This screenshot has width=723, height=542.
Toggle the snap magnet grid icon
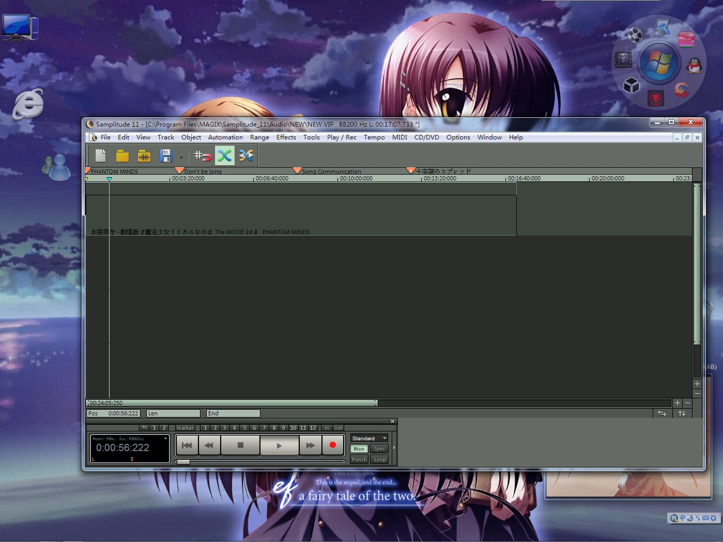203,156
